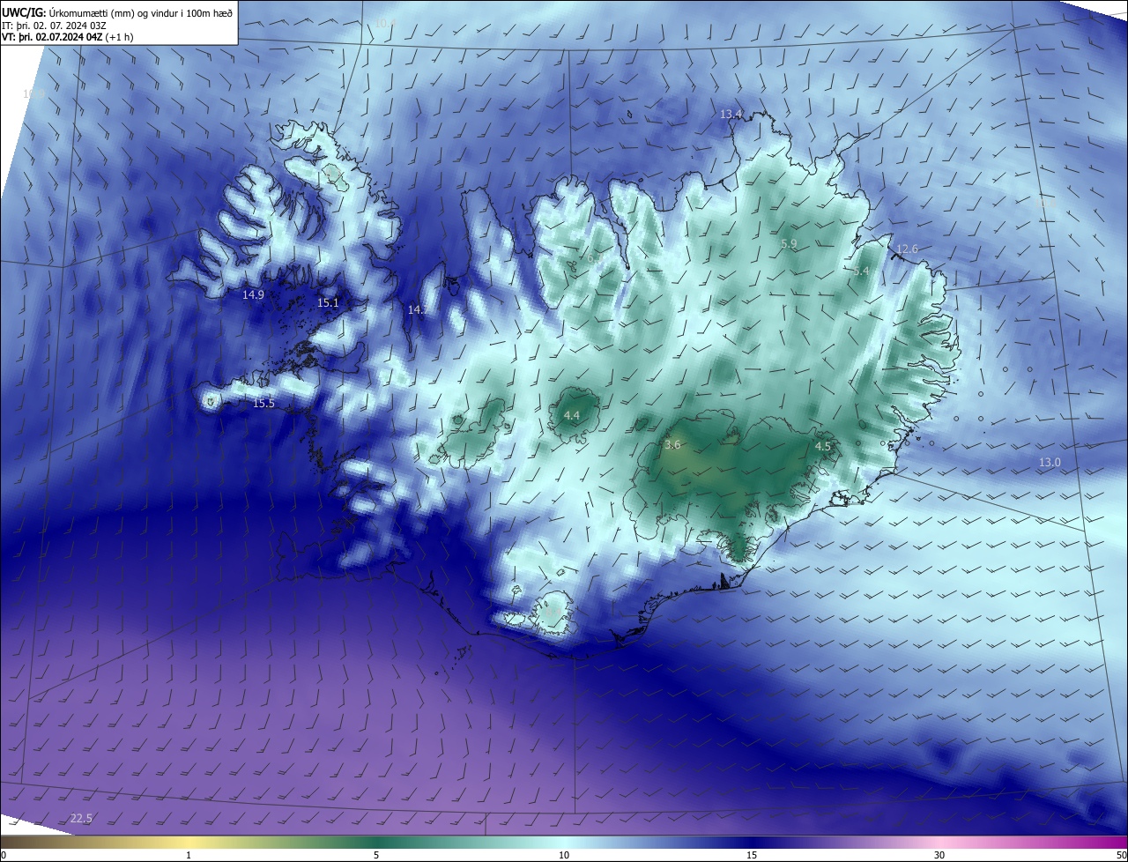Click the 5 tick label on the color scale
This screenshot has height=862, width=1128.
[376, 855]
